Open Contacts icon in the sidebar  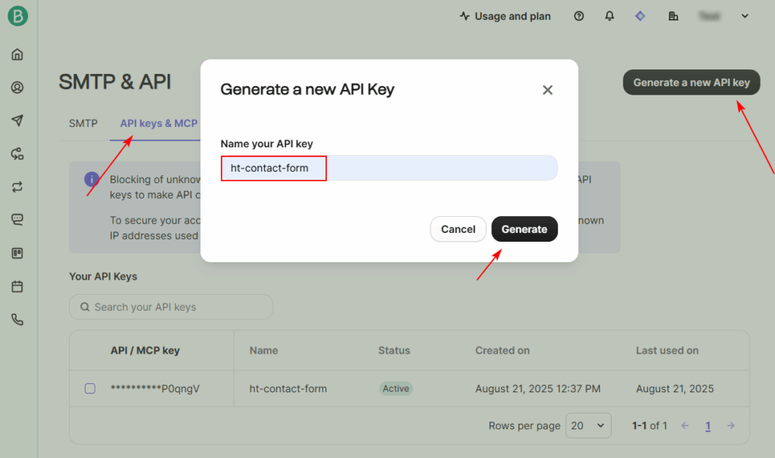17,88
